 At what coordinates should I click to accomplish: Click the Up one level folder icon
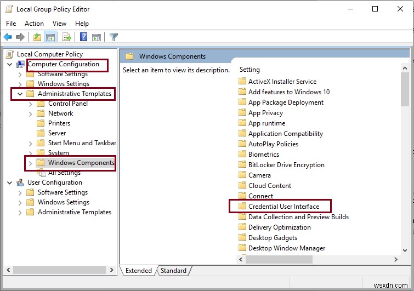[x=37, y=37]
